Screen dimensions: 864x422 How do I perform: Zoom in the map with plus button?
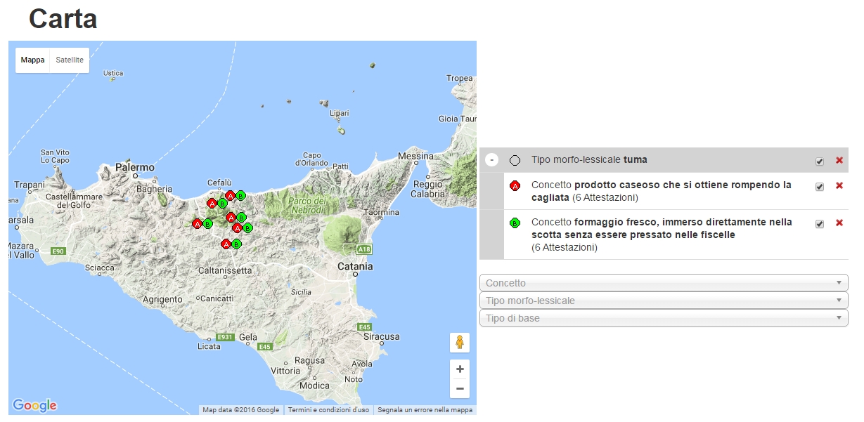click(x=460, y=369)
